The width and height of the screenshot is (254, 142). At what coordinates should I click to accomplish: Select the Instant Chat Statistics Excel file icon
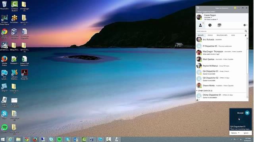(x=25, y=61)
